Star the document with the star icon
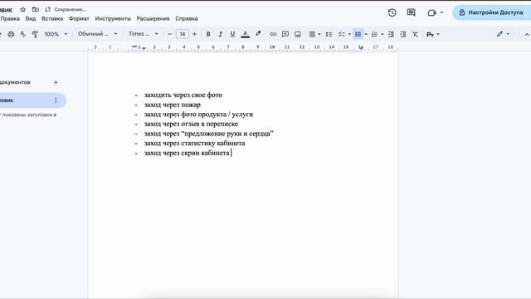Image resolution: width=531 pixels, height=299 pixels. (x=22, y=9)
